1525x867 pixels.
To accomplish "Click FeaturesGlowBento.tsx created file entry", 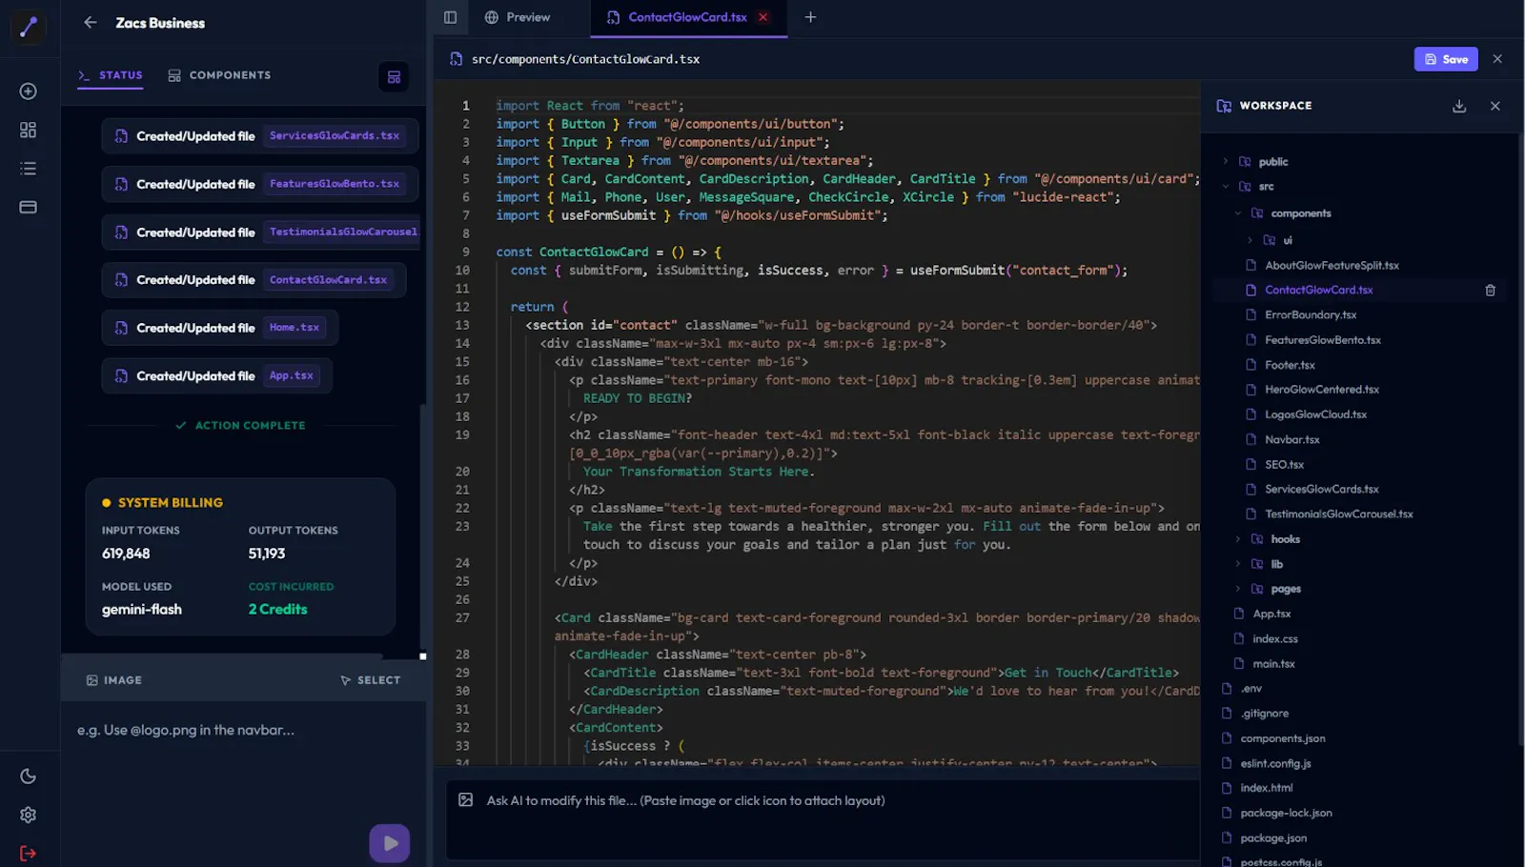I will [x=260, y=184].
